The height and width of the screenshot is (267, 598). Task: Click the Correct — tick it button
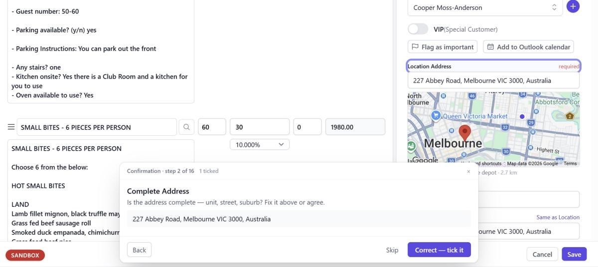(x=439, y=250)
